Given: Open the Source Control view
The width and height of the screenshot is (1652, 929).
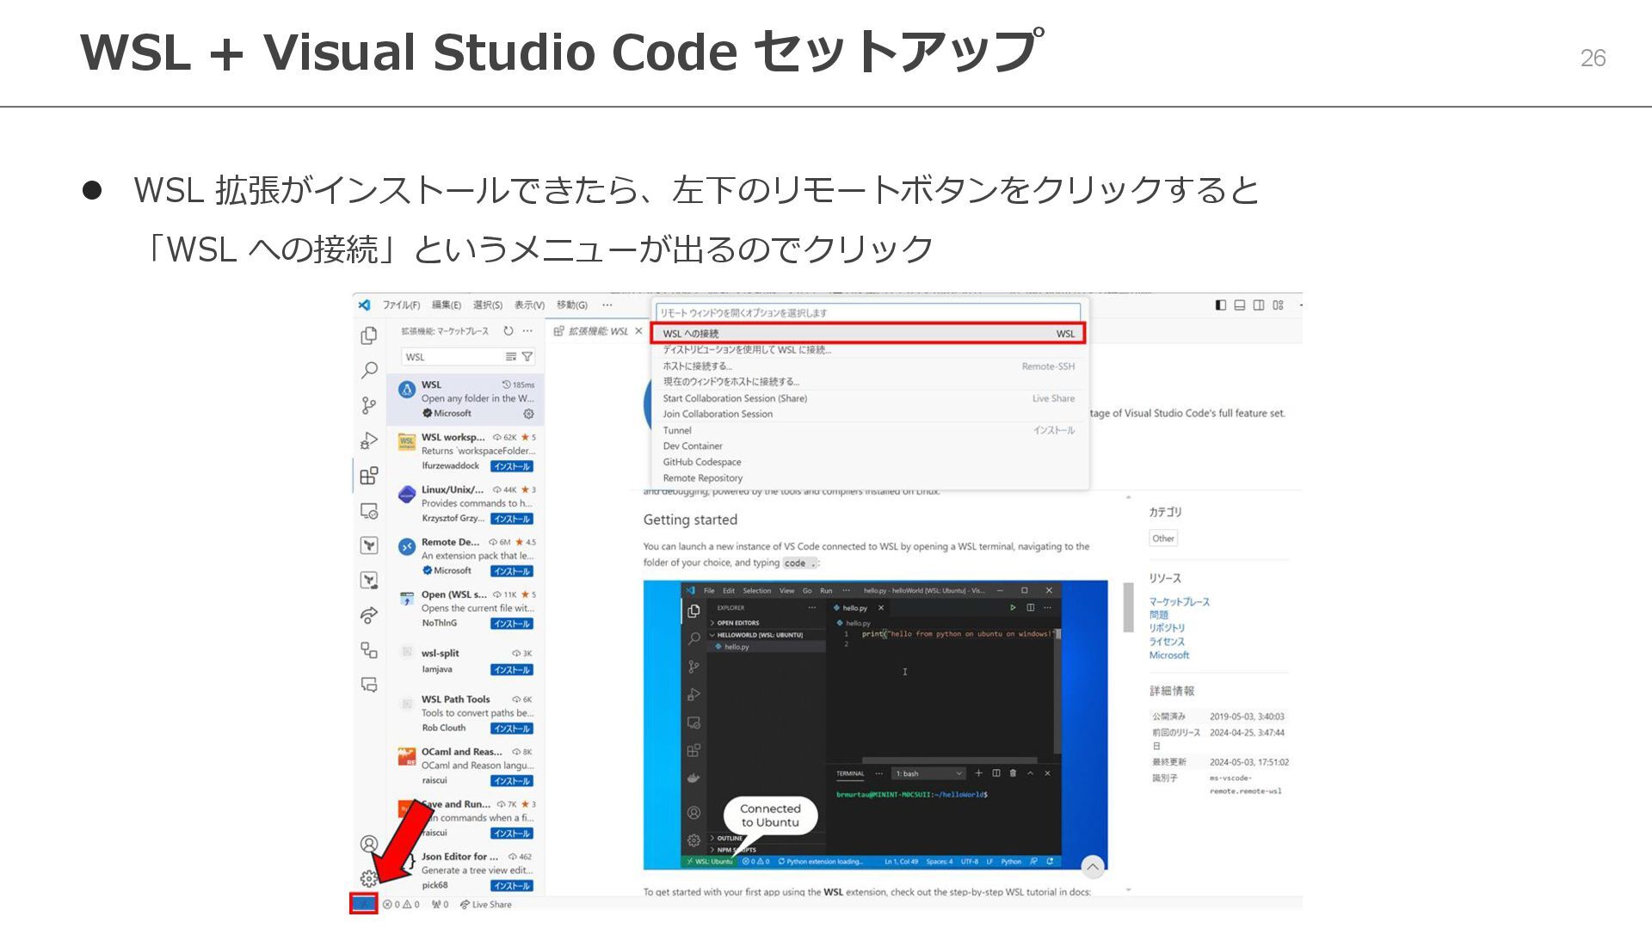Looking at the screenshot, I should tap(369, 405).
